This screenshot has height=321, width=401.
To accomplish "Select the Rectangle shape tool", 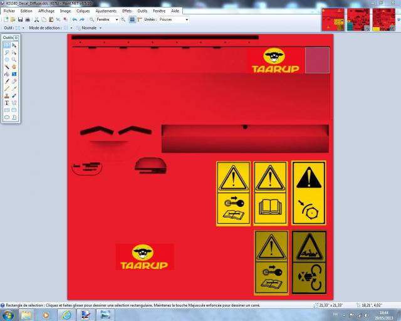I will [x=7, y=110].
